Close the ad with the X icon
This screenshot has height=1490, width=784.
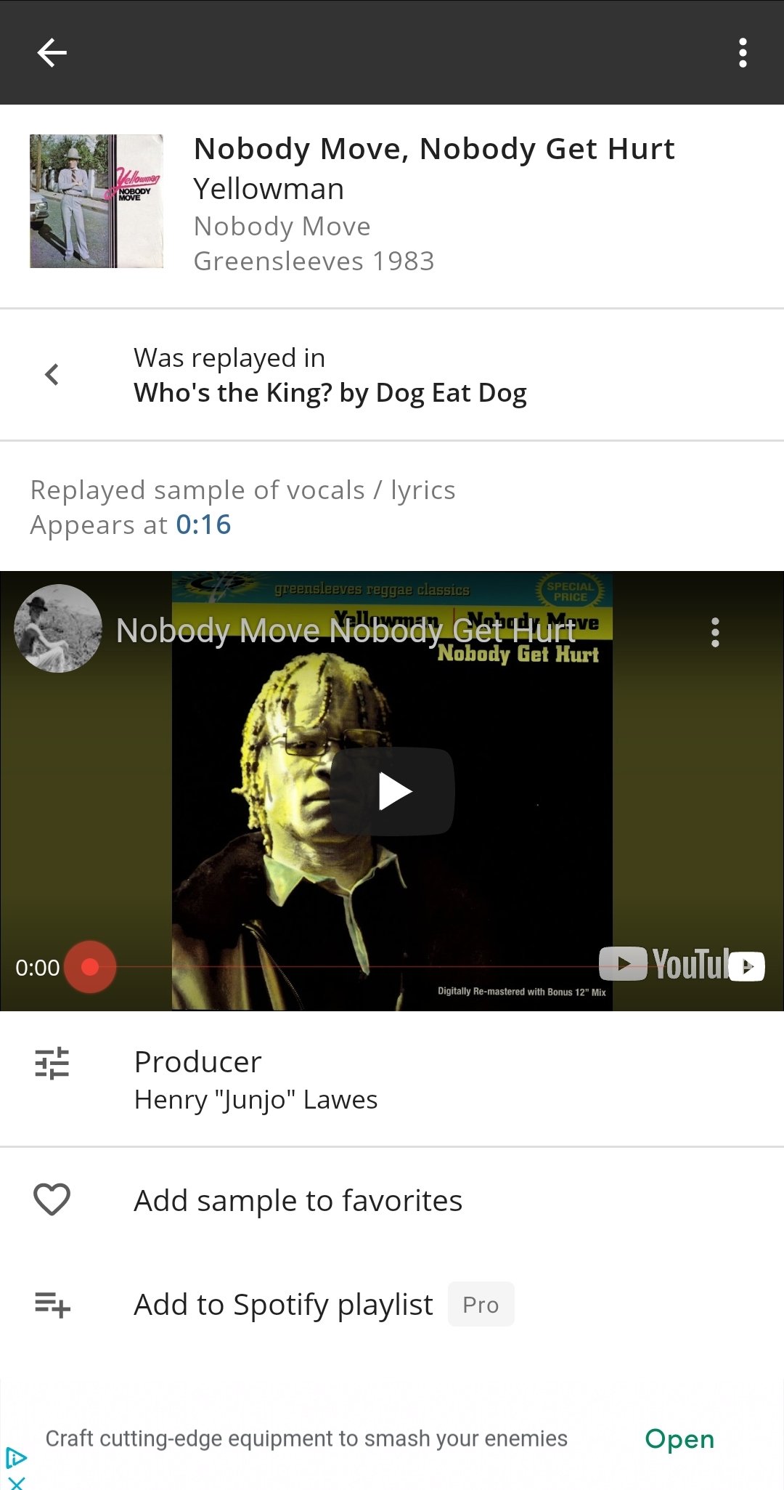pos(17,1483)
